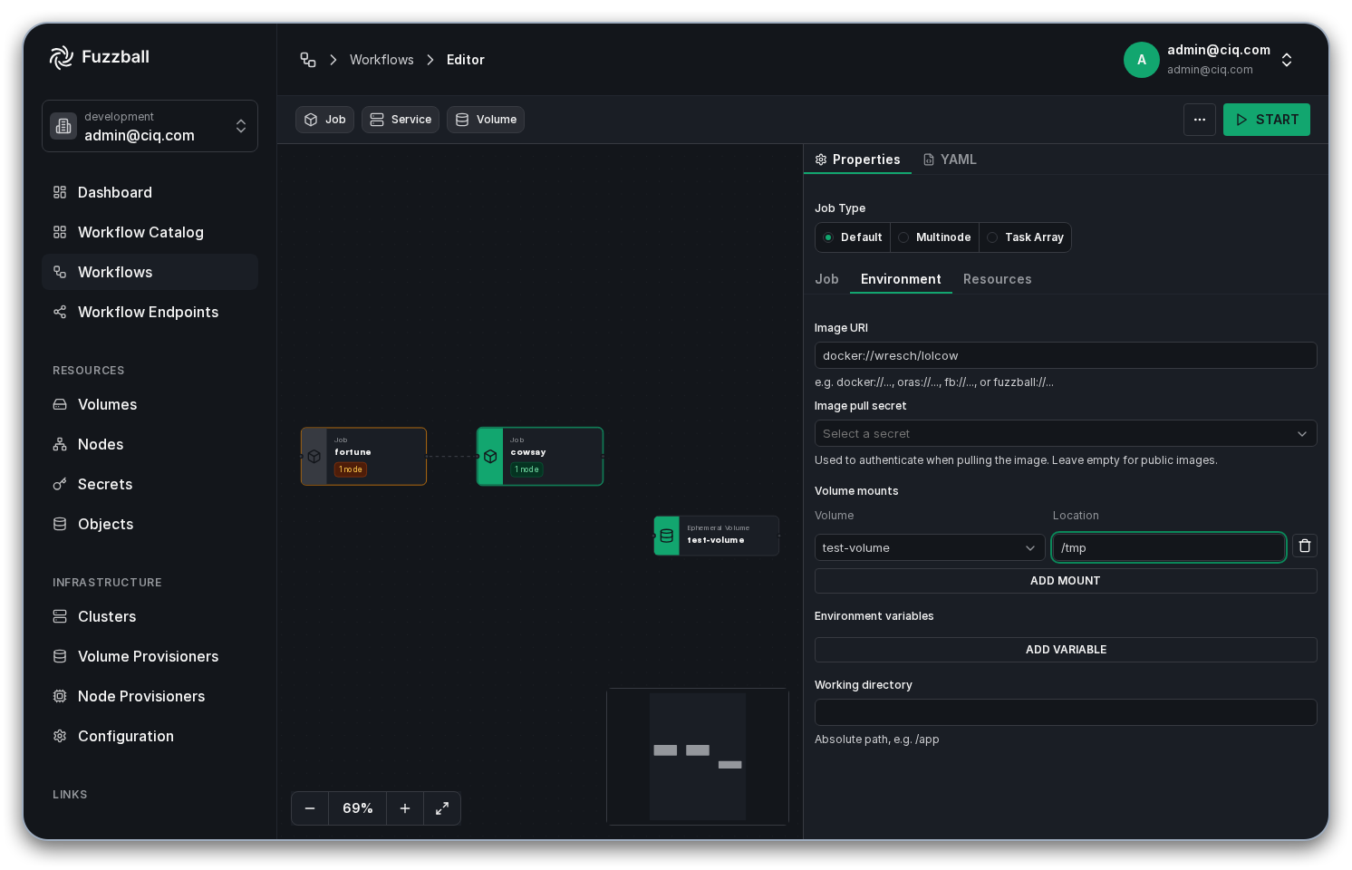Viewport: 1352px width, 870px height.
Task: Select the Default job type
Action: click(x=853, y=237)
